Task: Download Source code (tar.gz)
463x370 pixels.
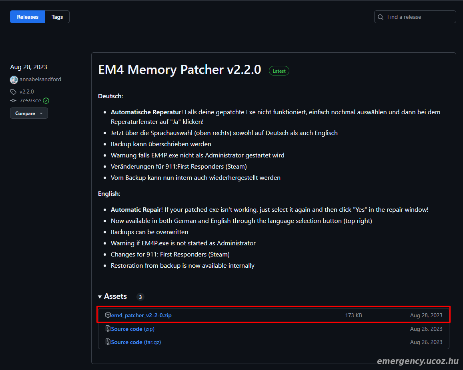Action: 136,342
